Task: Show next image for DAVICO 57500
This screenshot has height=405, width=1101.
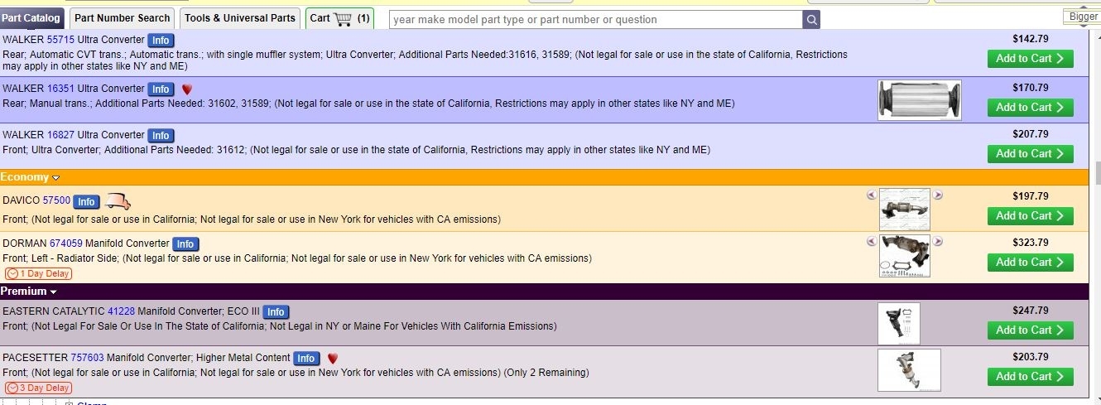Action: pyautogui.click(x=938, y=195)
